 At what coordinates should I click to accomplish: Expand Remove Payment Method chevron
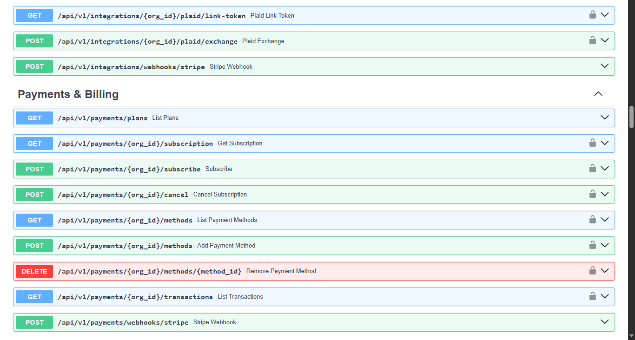pos(605,271)
